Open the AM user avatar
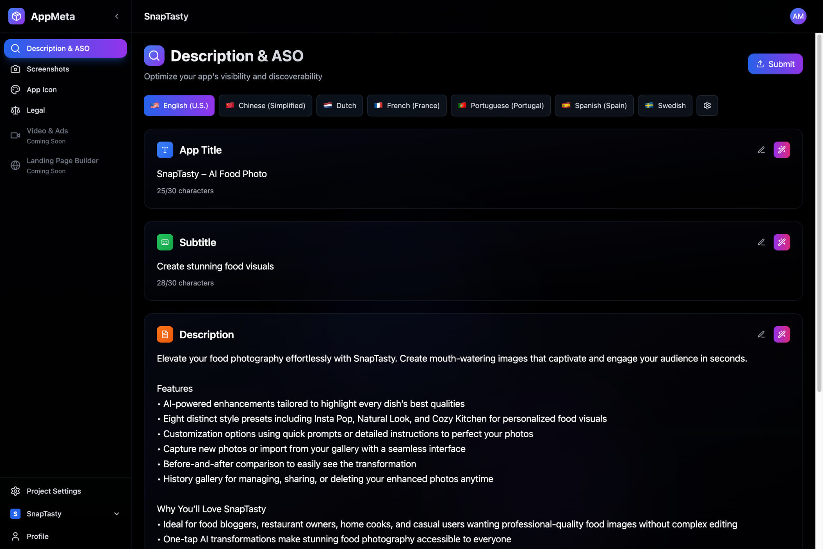This screenshot has height=549, width=823. coord(798,16)
